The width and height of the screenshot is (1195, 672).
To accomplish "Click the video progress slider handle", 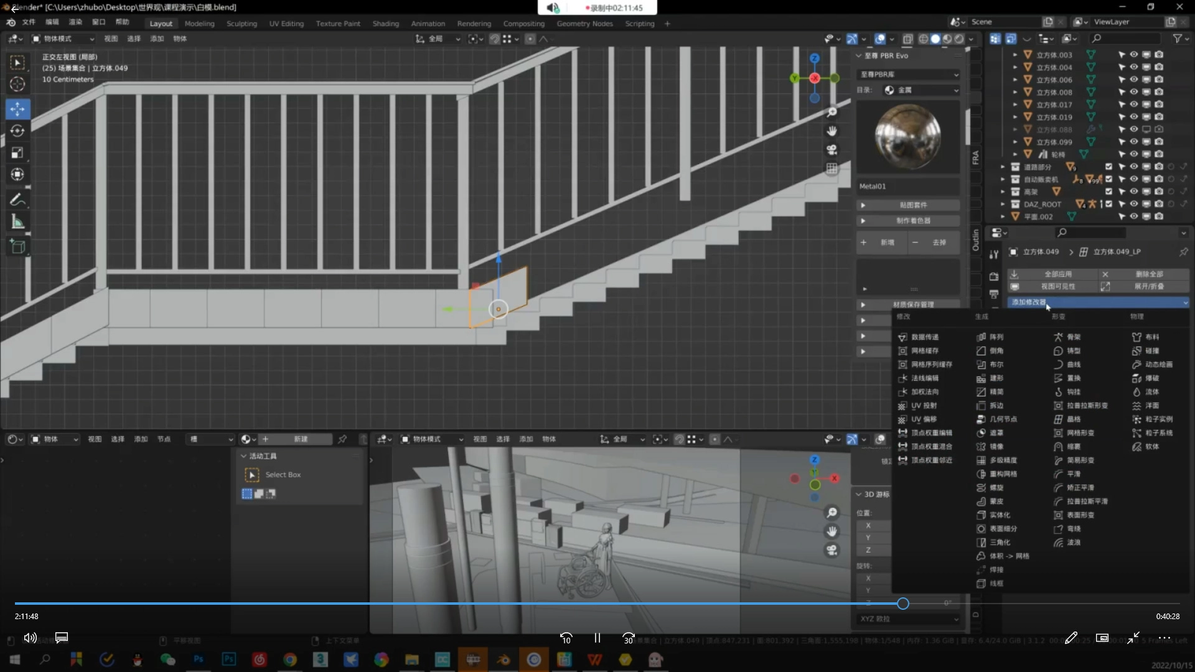I will pos(902,604).
